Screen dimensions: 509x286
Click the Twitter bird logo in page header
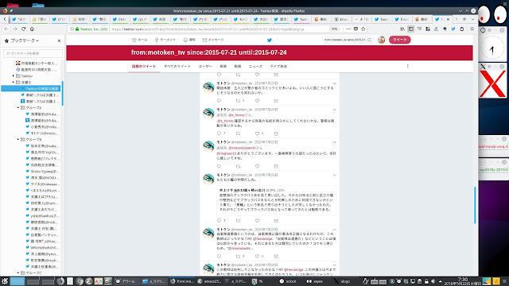point(269,40)
